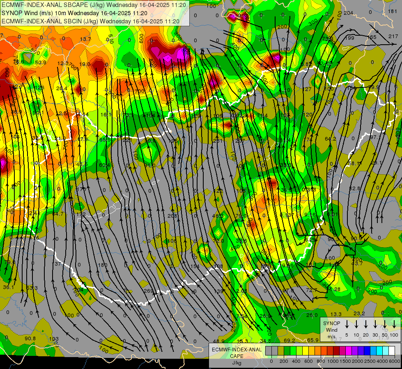Click the map value 64.2
The image size is (402, 369).
click(x=331, y=139)
